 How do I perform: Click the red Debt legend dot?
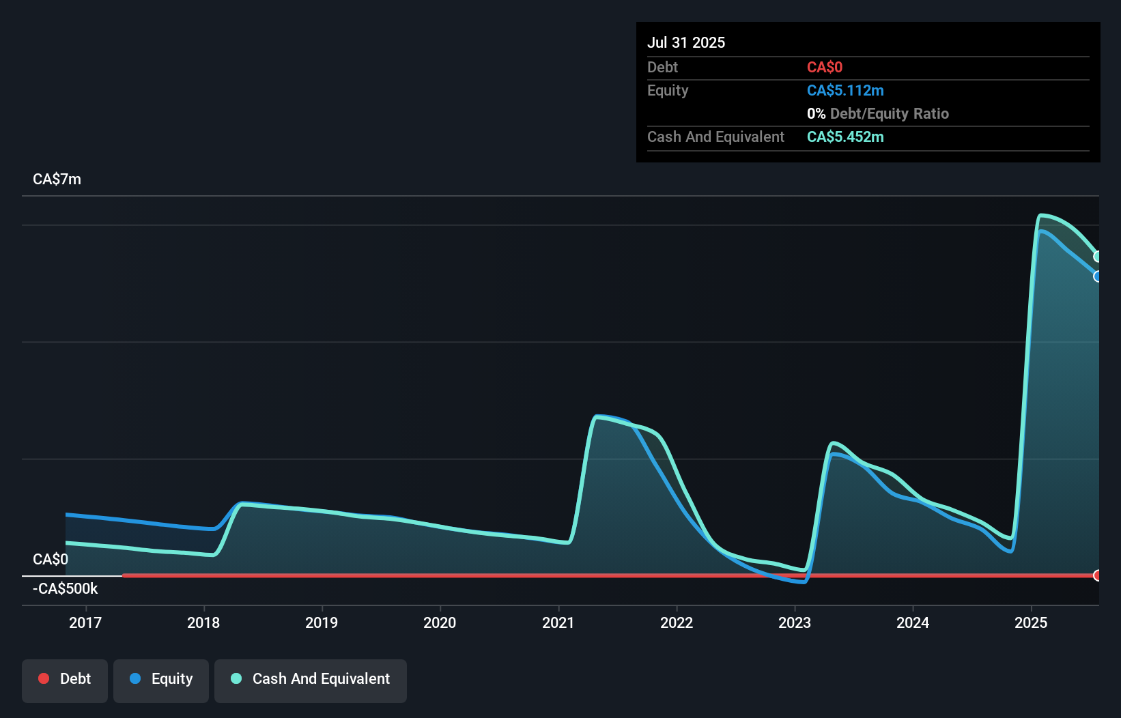coord(44,678)
